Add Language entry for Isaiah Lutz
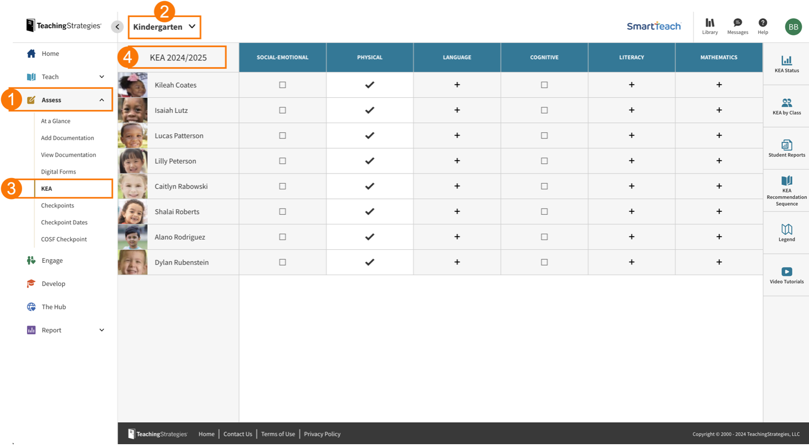Image resolution: width=809 pixels, height=447 pixels. (457, 110)
